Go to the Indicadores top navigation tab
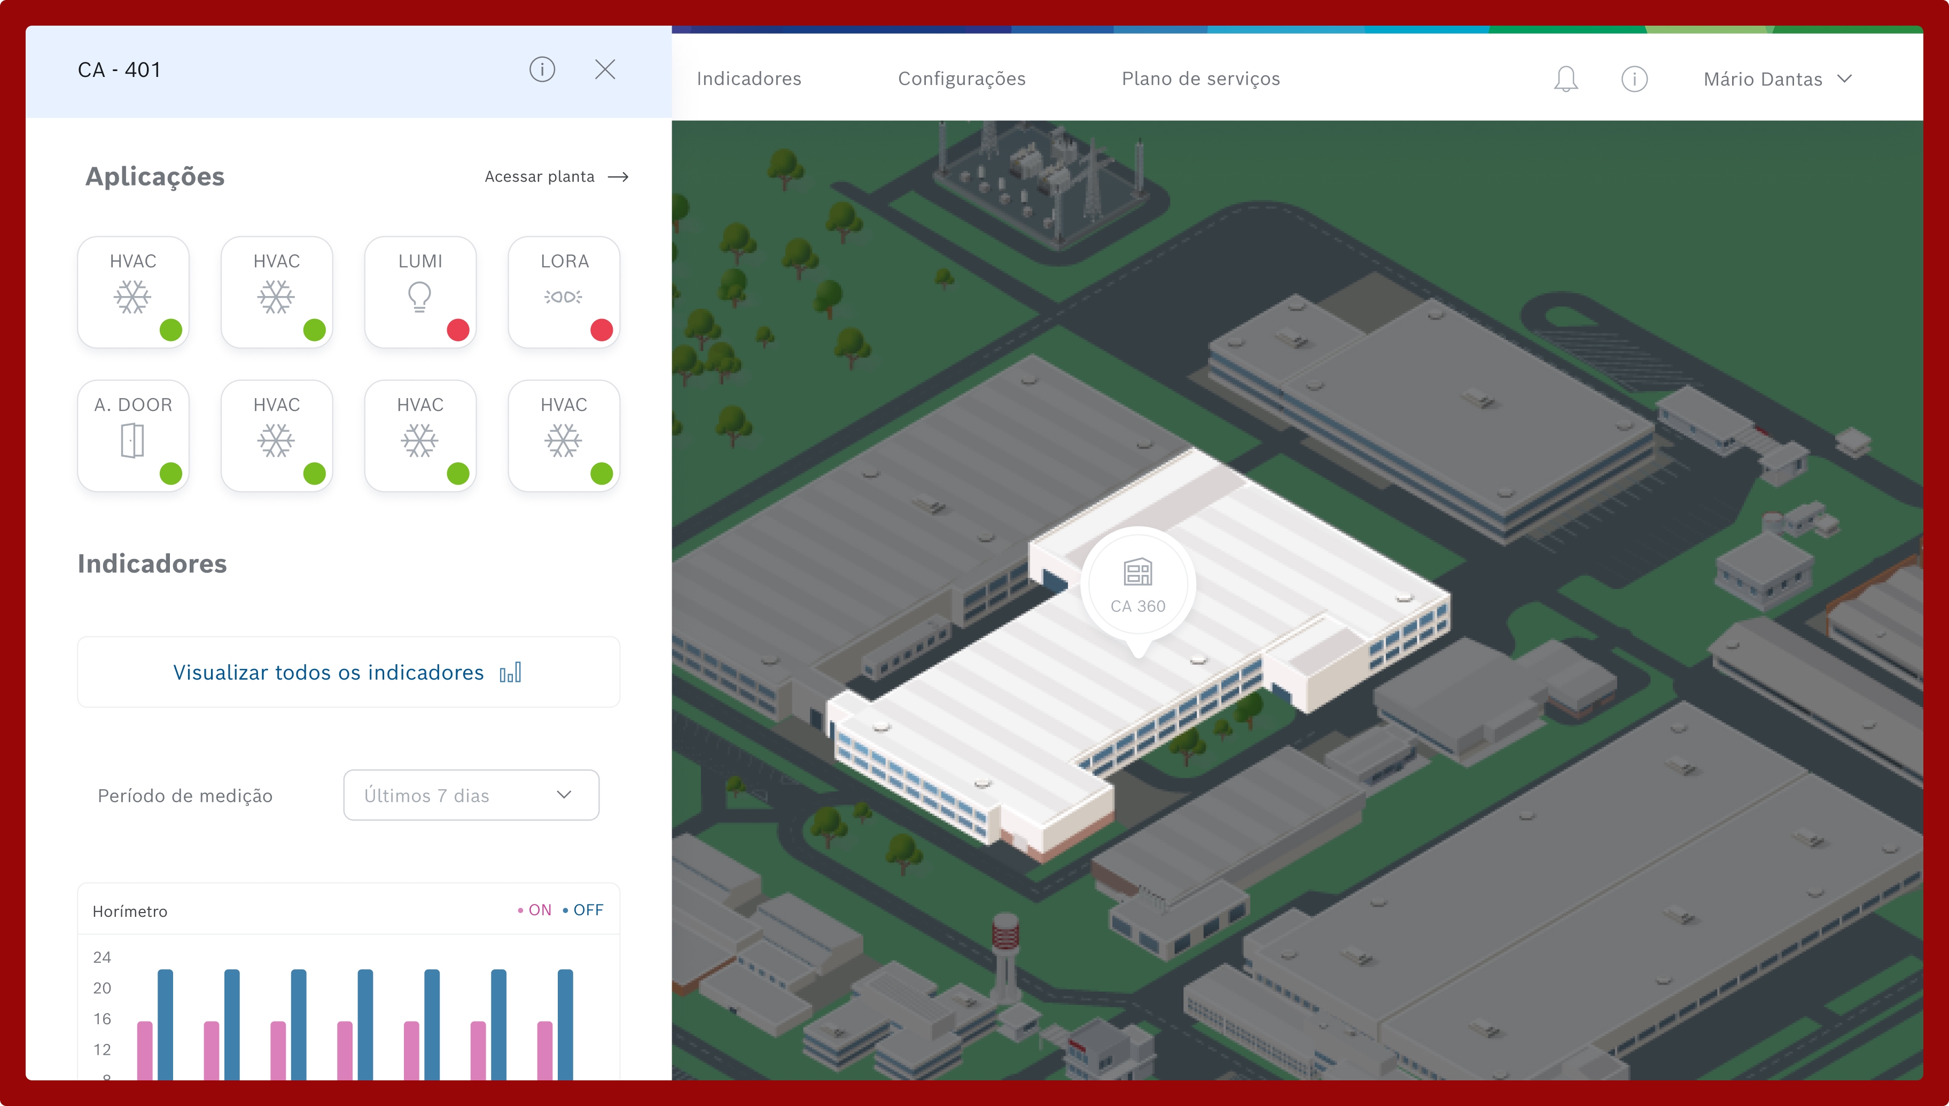Screen dimensions: 1949x1106 [x=749, y=79]
